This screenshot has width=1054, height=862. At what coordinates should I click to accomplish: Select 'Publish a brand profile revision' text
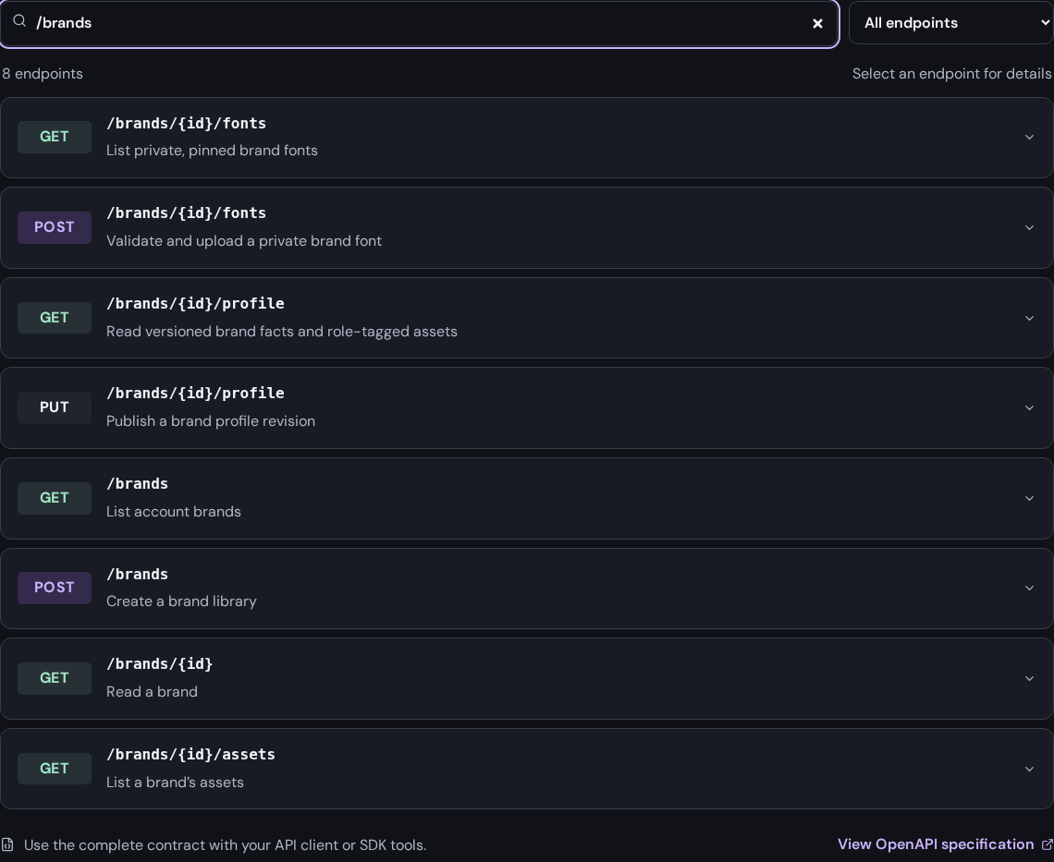pos(211,421)
